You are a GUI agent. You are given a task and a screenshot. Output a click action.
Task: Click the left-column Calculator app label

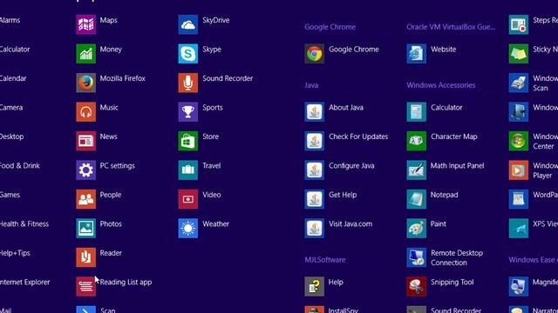(15, 50)
